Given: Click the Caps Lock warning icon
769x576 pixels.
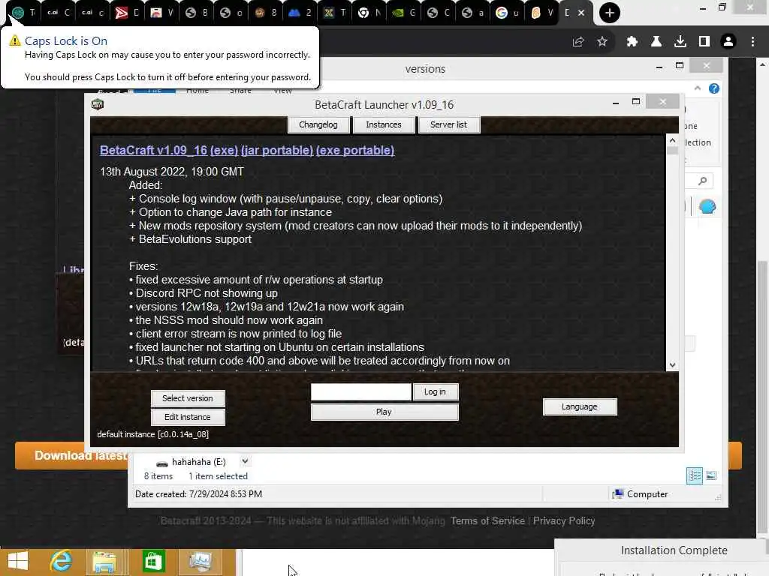Looking at the screenshot, I should pyautogui.click(x=15, y=40).
